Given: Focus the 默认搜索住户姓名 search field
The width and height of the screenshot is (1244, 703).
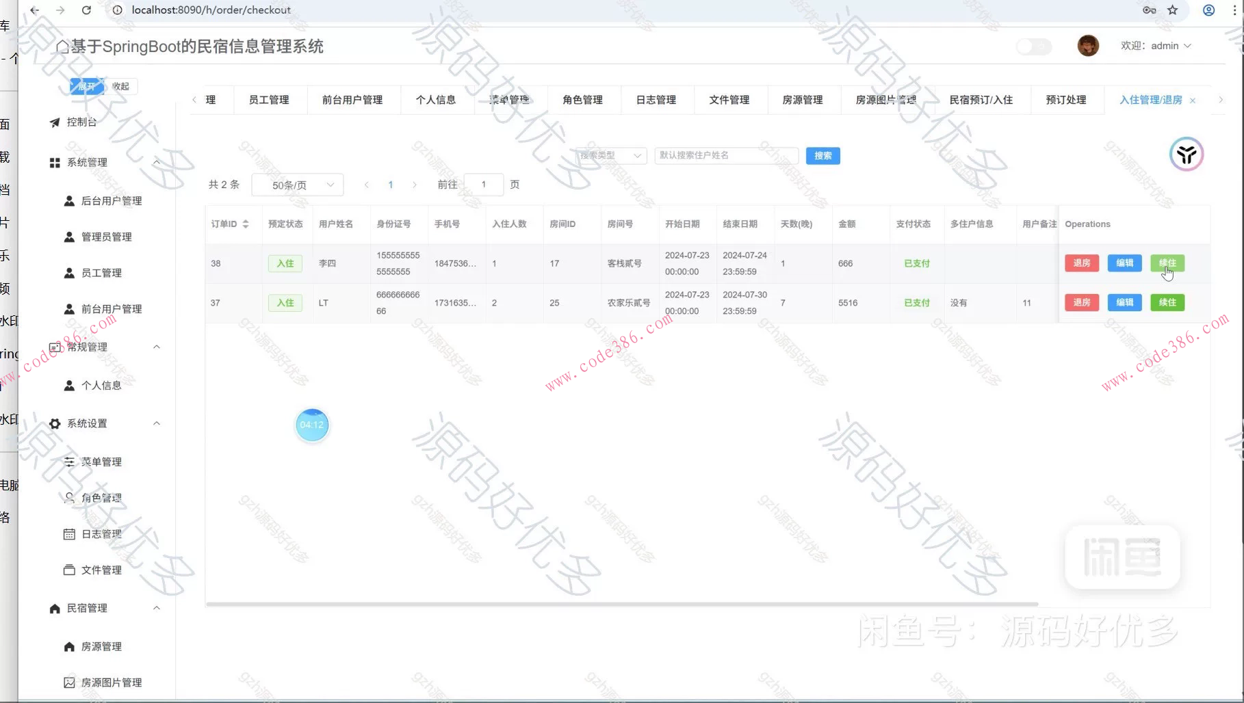Looking at the screenshot, I should pos(727,156).
